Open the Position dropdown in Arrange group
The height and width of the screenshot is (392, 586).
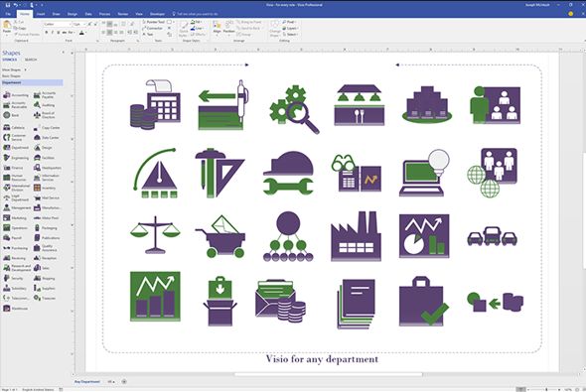pos(228,28)
